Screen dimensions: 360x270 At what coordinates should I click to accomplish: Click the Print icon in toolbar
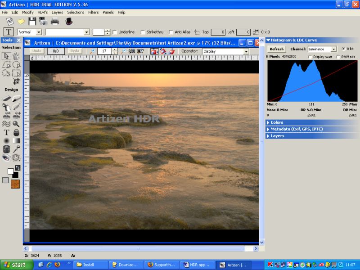point(55,22)
